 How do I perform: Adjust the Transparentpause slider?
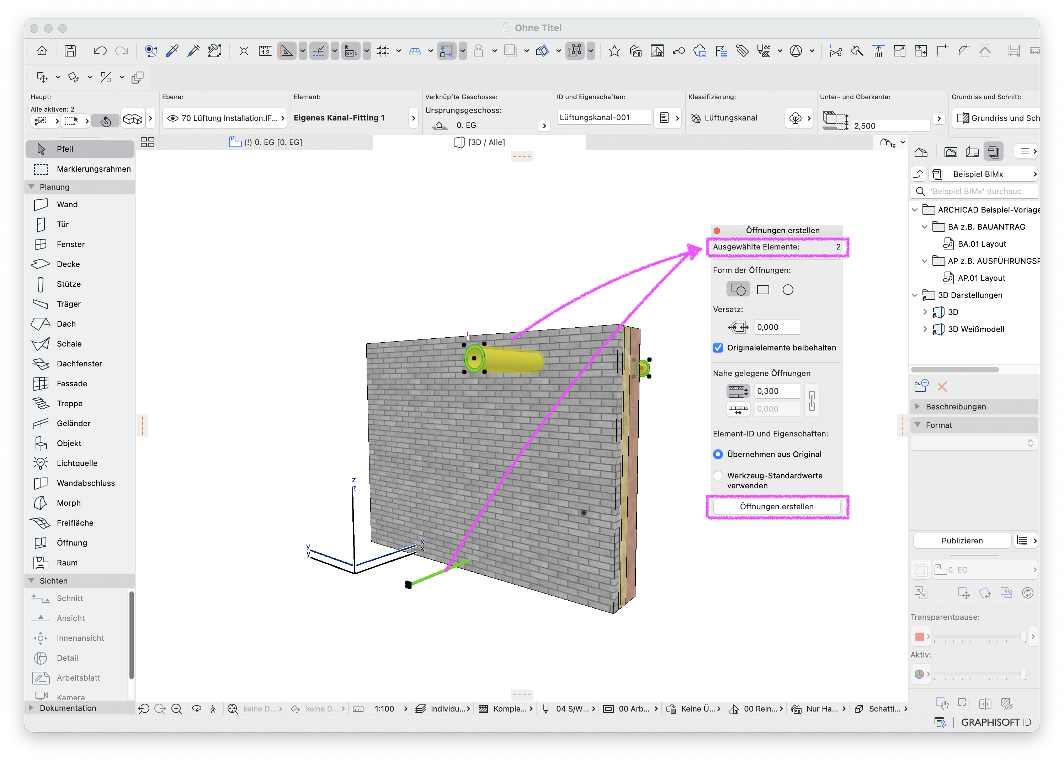(x=980, y=636)
